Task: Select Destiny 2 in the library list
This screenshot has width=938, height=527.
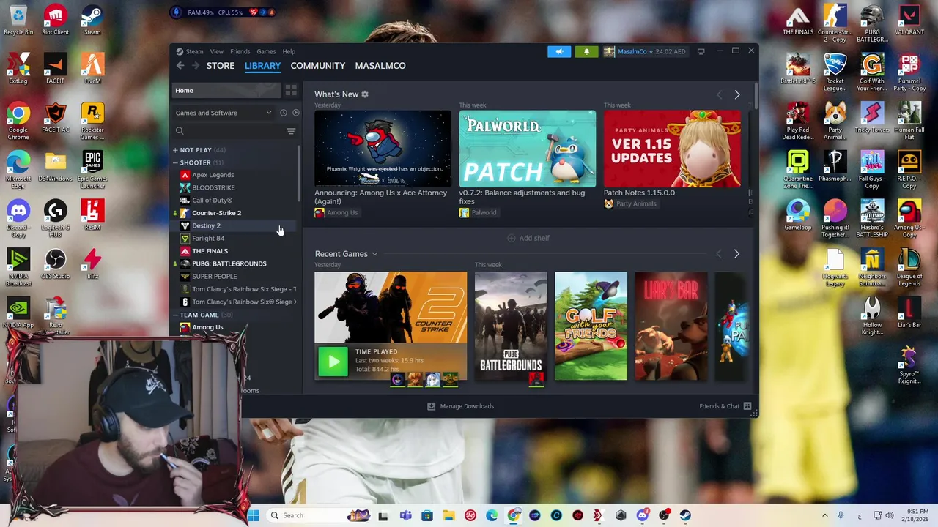Action: click(206, 225)
